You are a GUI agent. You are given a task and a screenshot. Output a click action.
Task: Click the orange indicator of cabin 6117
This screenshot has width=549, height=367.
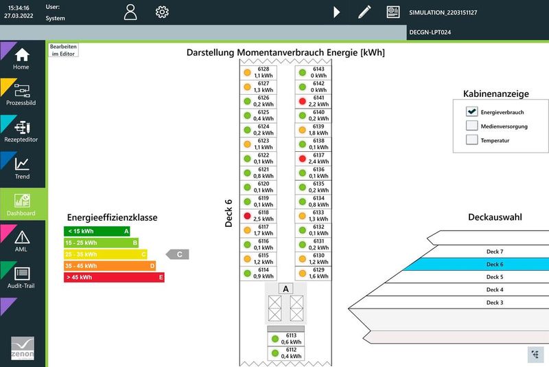[247, 230]
